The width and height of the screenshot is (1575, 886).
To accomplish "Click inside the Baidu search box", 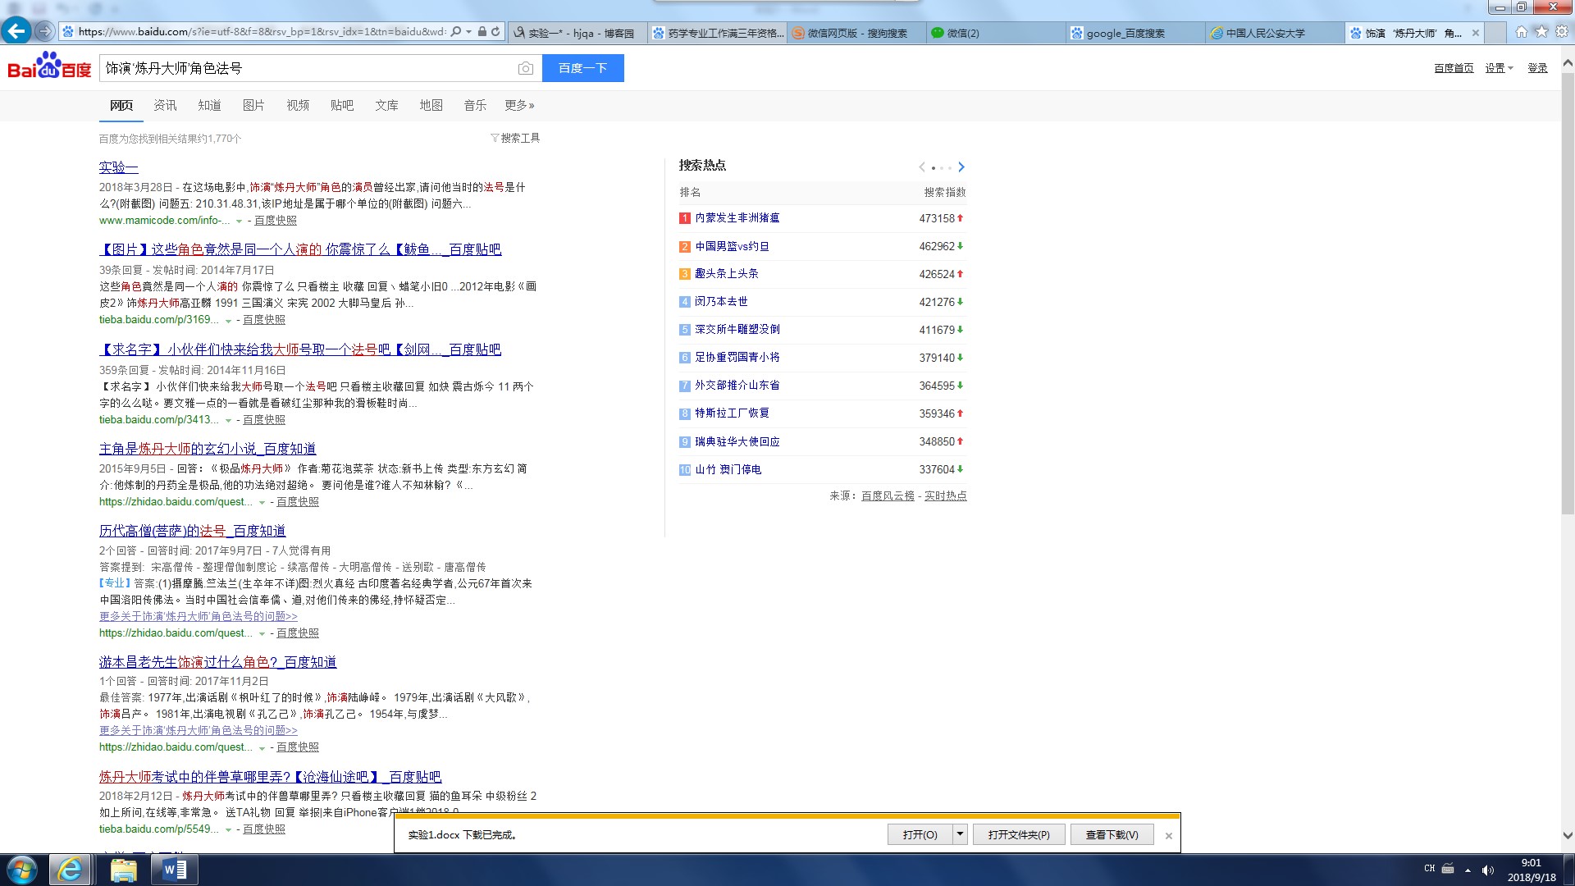I will click(x=304, y=68).
